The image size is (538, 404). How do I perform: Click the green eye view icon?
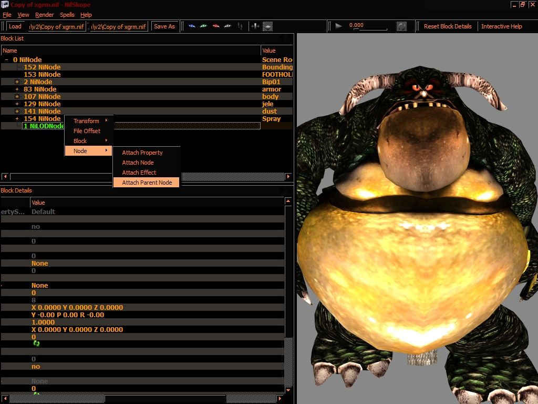point(204,26)
